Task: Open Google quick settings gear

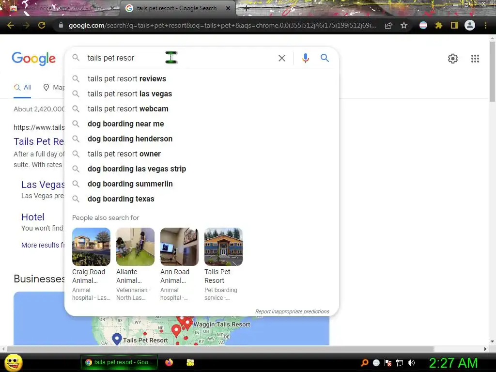Action: point(453,59)
